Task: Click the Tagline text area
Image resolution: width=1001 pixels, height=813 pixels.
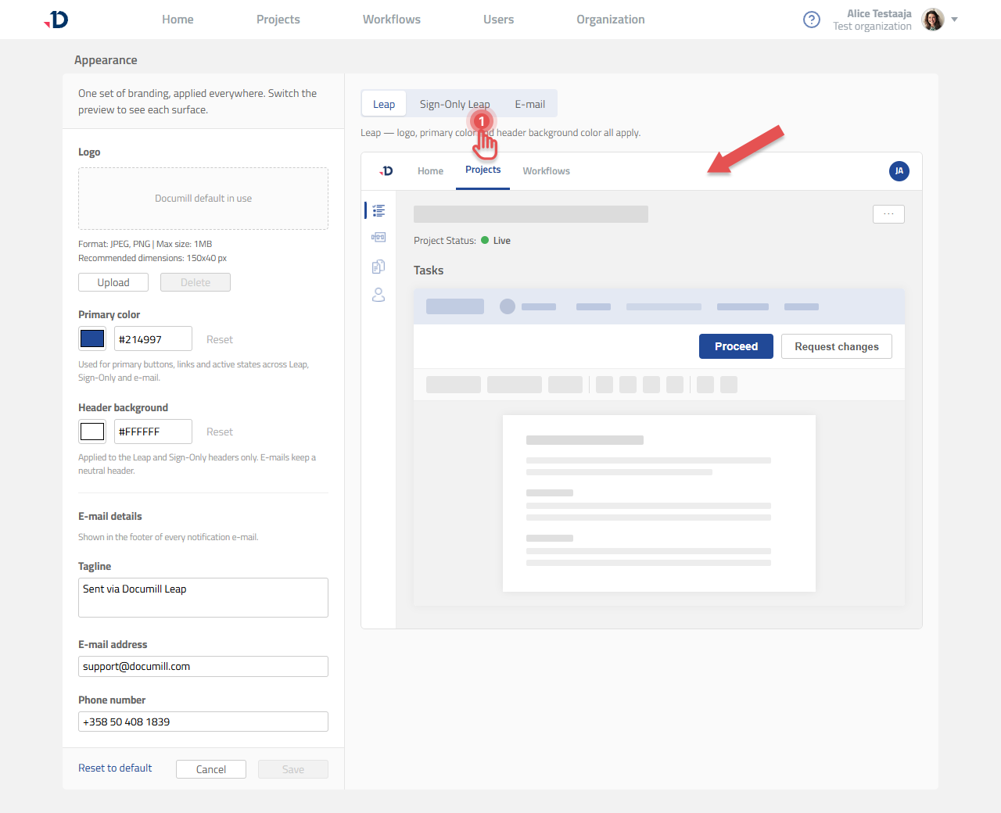Action: (203, 597)
